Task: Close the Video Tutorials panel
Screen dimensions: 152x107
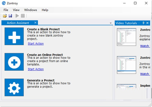Action: 147,23
